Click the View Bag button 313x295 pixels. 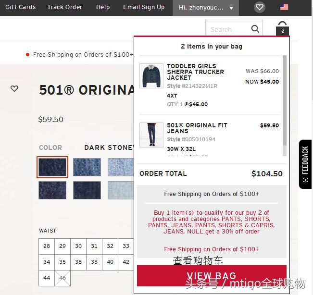point(212,276)
